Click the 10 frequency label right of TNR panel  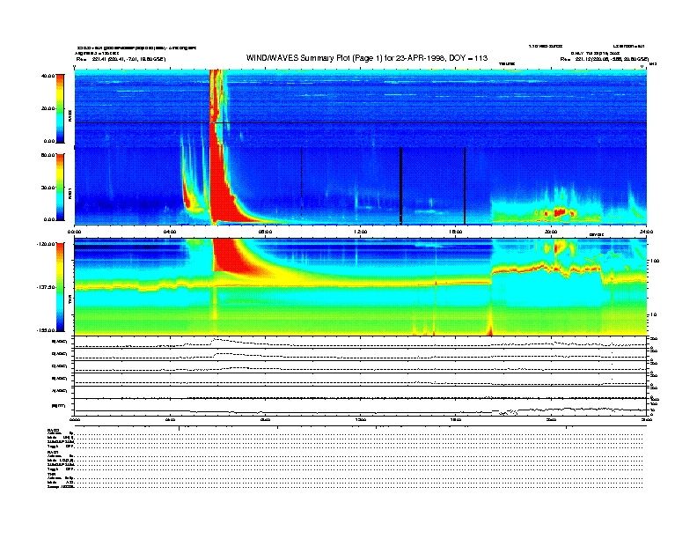[x=653, y=314]
